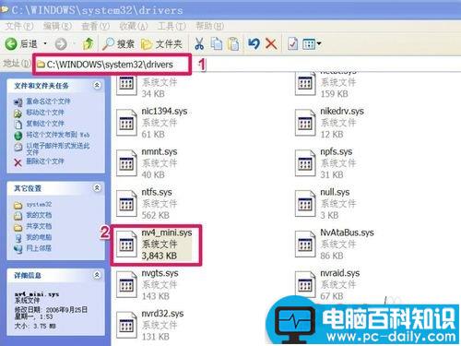Click the null.sys file name

tap(335, 192)
